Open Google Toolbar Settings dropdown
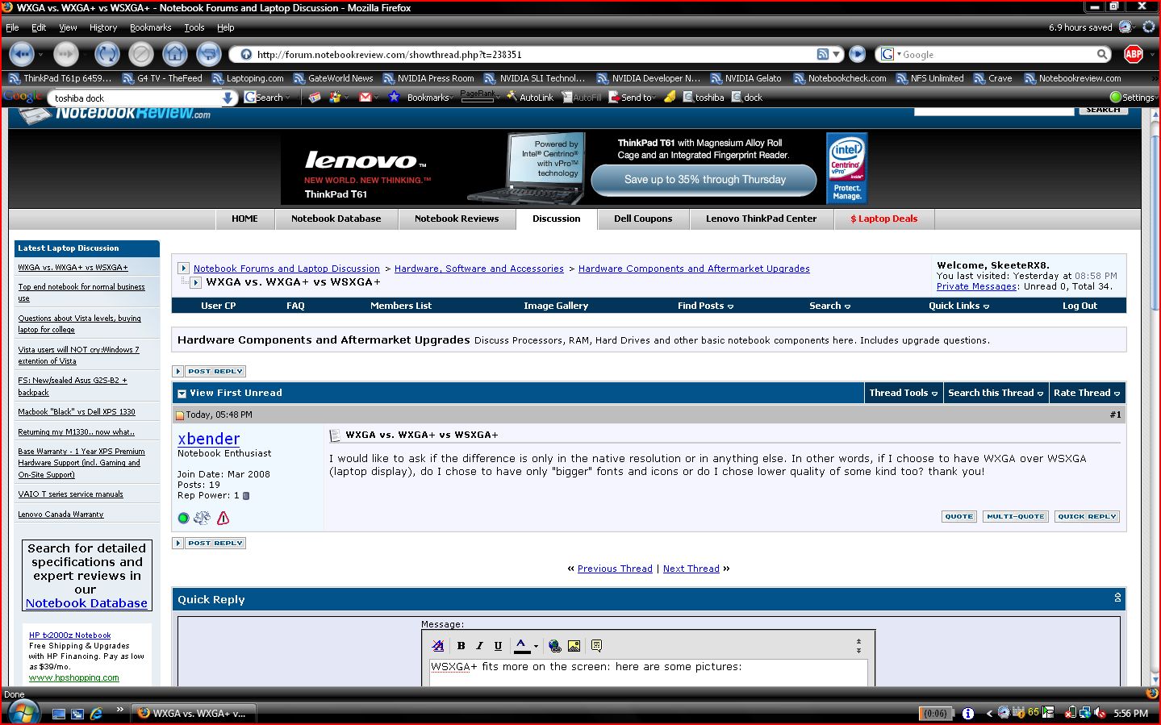The height and width of the screenshot is (725, 1161). 1134,98
